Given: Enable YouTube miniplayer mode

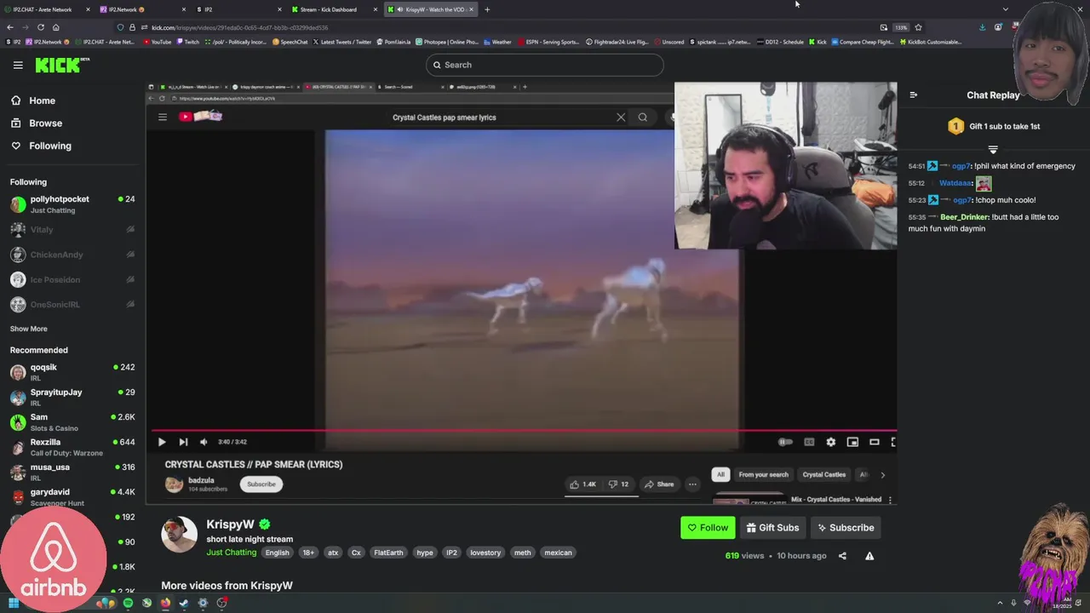Looking at the screenshot, I should tap(852, 442).
